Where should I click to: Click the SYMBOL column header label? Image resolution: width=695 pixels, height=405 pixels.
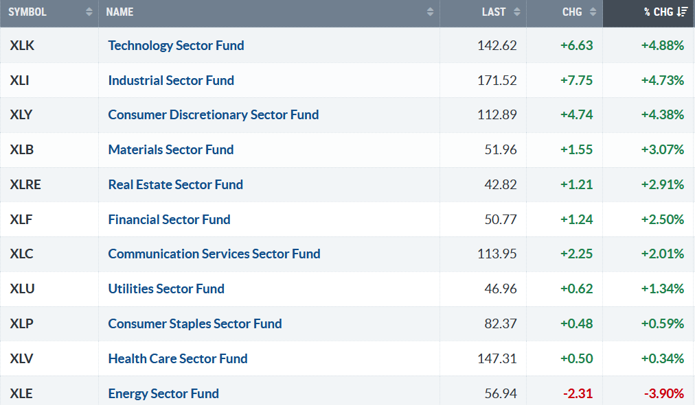pyautogui.click(x=27, y=12)
